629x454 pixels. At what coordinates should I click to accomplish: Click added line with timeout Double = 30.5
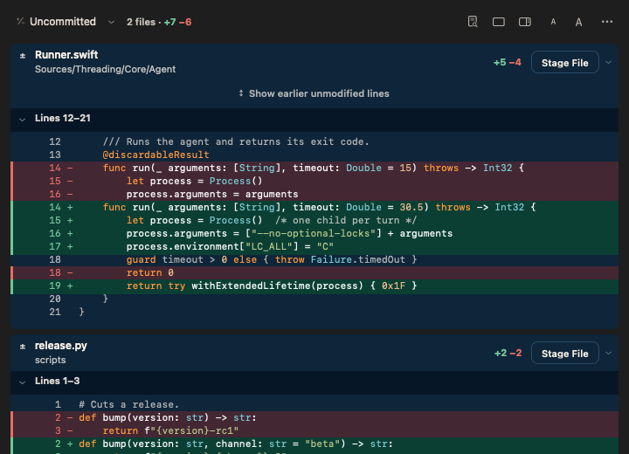(x=314, y=207)
